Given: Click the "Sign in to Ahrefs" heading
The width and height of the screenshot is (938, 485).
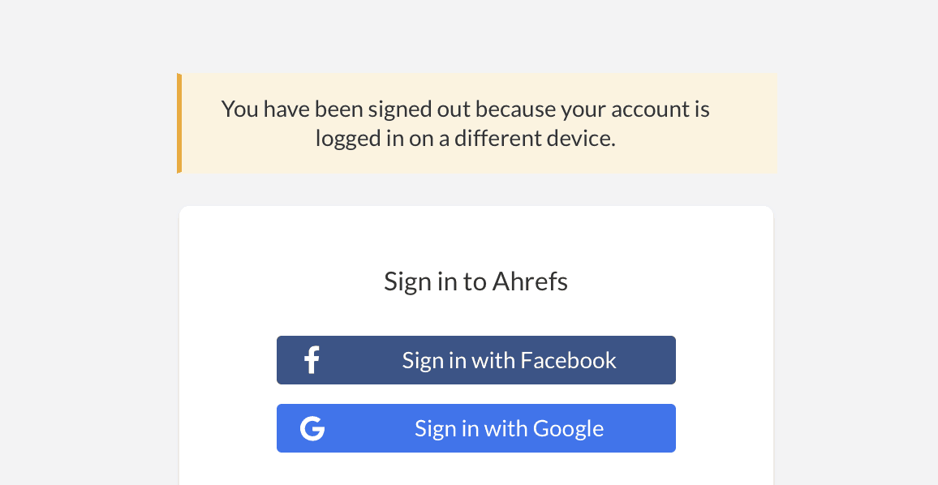Looking at the screenshot, I should (x=475, y=281).
